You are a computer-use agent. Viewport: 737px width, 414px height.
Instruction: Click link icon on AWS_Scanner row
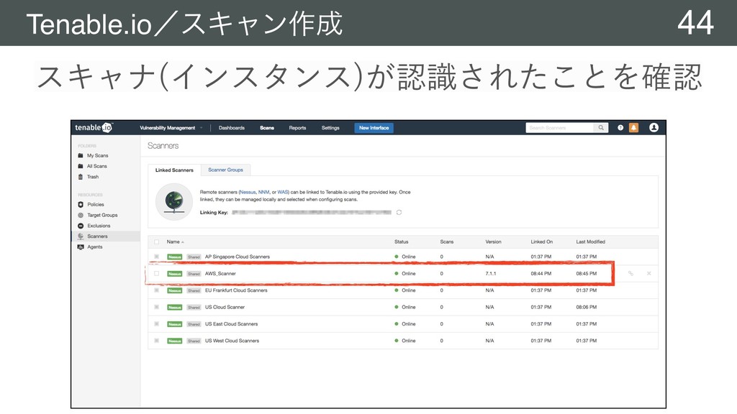630,273
